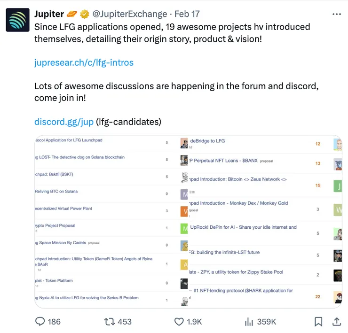
Task: Click the Feb 17 timestamp
Action: (x=187, y=14)
